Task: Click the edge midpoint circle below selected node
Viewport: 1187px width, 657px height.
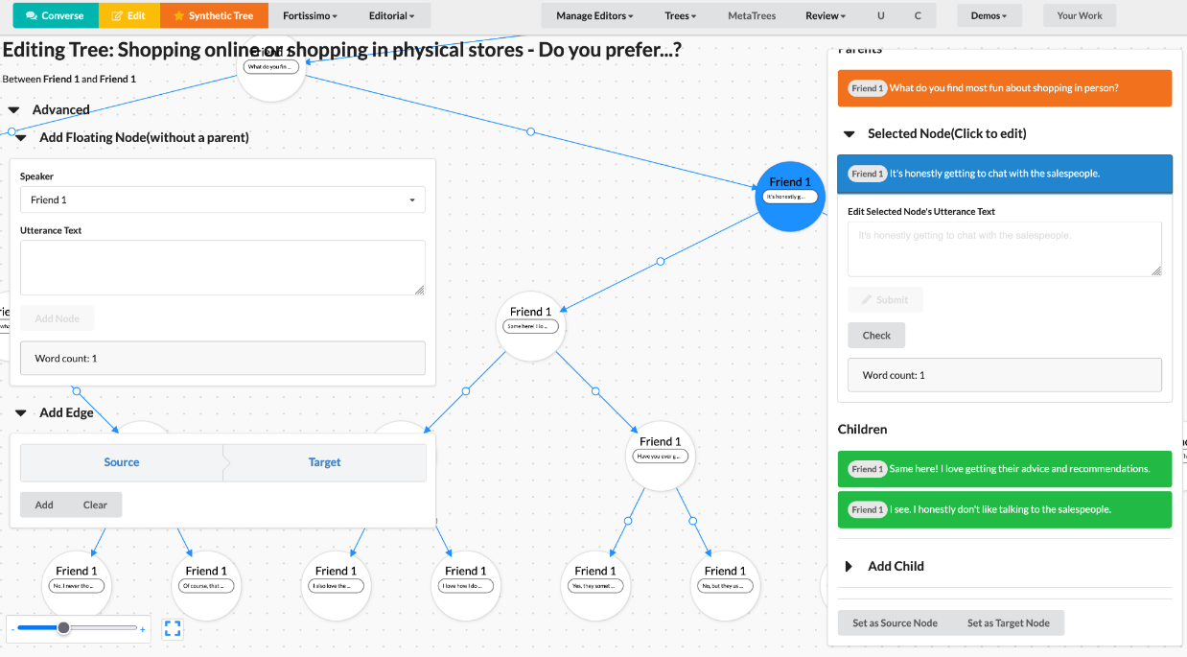Action: coord(660,261)
